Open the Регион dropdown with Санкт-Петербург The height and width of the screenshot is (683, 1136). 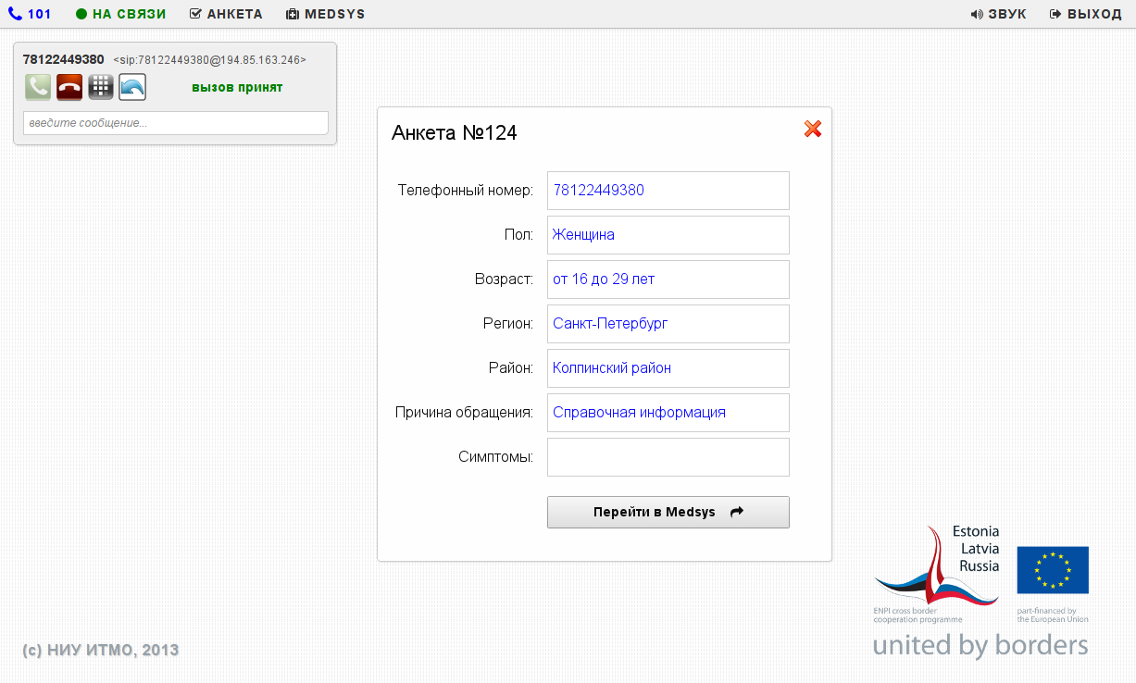coord(668,324)
